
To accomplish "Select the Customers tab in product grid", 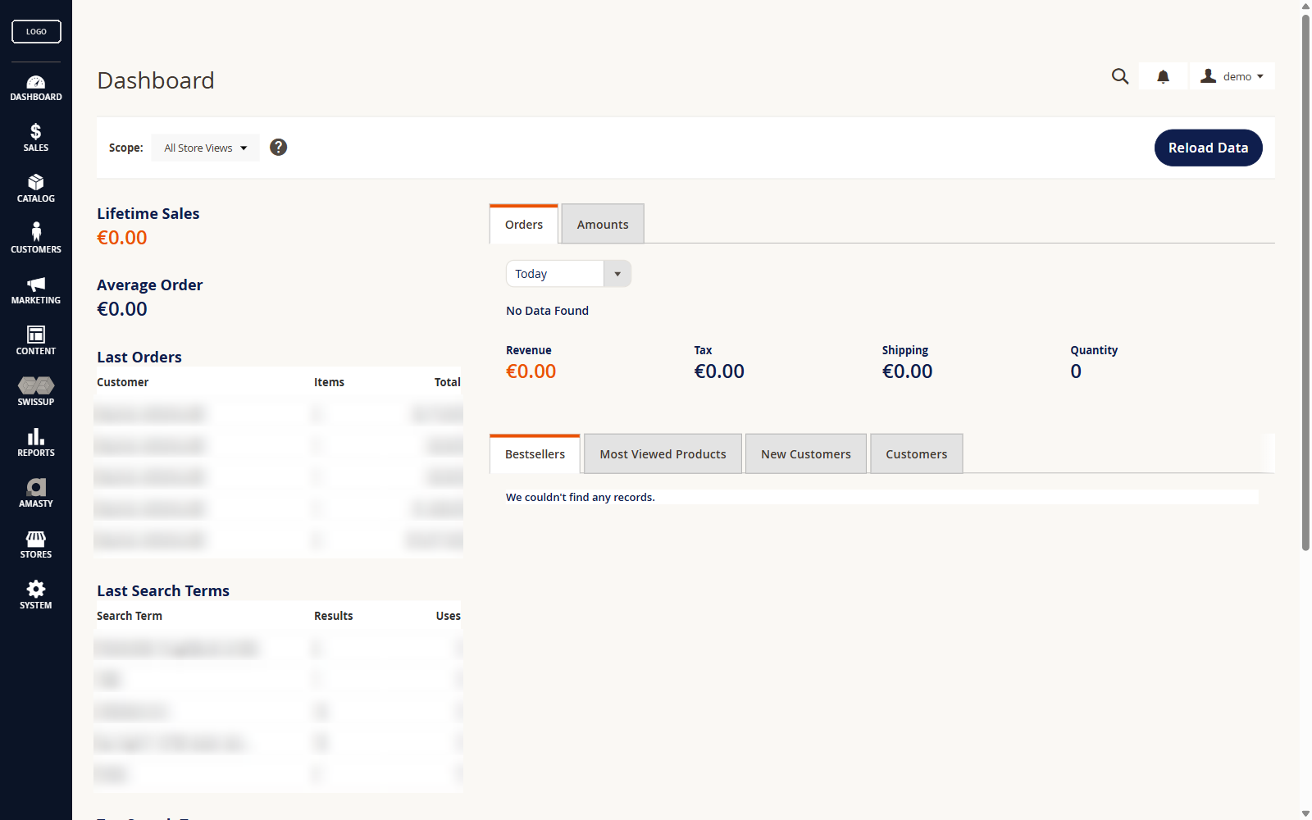I will click(917, 453).
